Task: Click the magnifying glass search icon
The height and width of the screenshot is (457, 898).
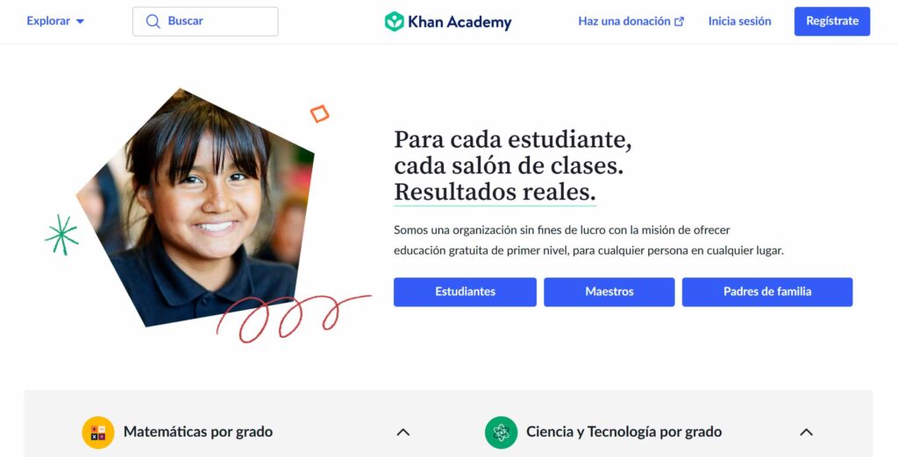Action: 153,21
